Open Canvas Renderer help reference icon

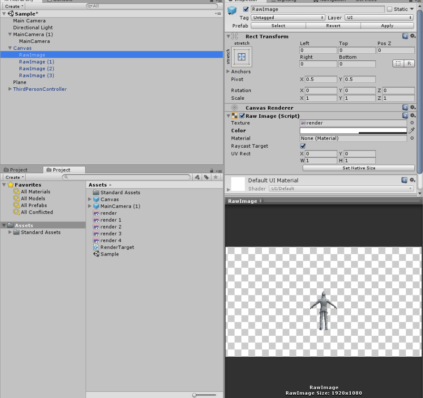point(405,107)
